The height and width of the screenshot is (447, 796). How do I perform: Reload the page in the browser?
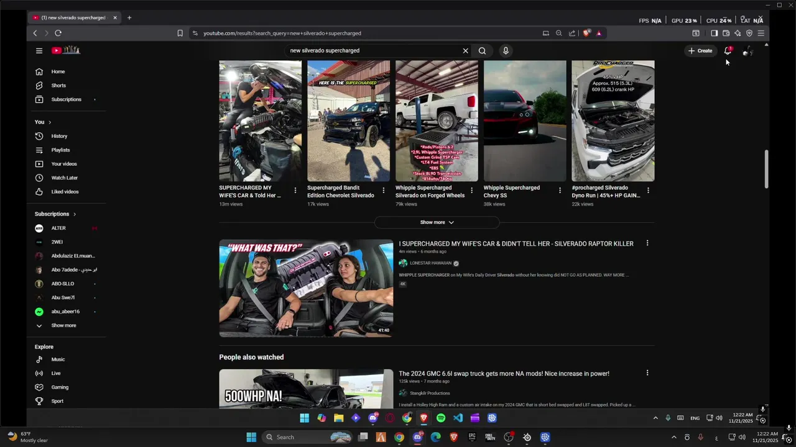58,33
